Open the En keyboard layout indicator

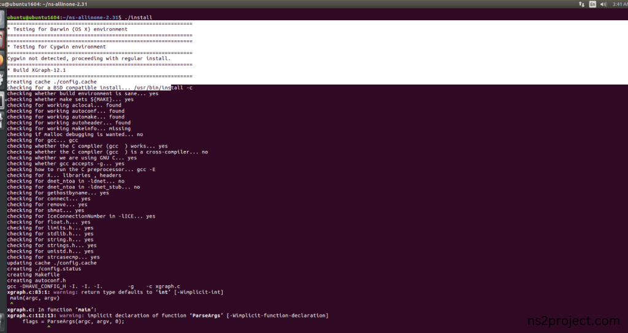click(592, 4)
